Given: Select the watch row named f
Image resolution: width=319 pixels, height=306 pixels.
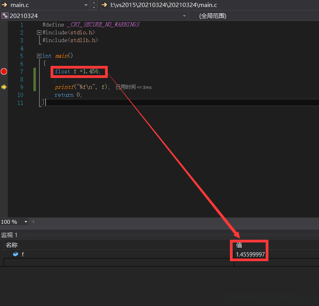Looking at the screenshot, I should click(x=159, y=254).
